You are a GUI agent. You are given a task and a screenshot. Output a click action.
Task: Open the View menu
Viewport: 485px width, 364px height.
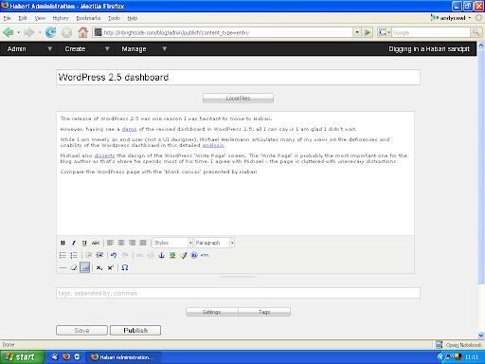point(40,18)
